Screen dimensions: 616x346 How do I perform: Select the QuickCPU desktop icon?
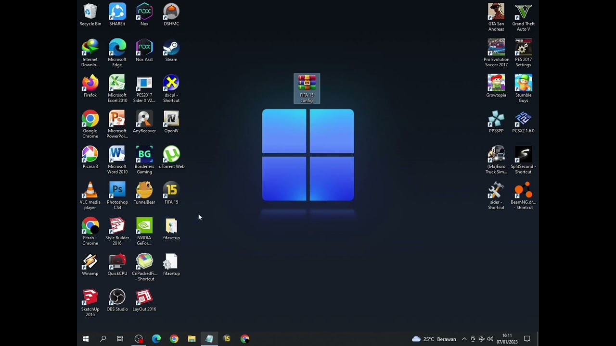(x=117, y=265)
